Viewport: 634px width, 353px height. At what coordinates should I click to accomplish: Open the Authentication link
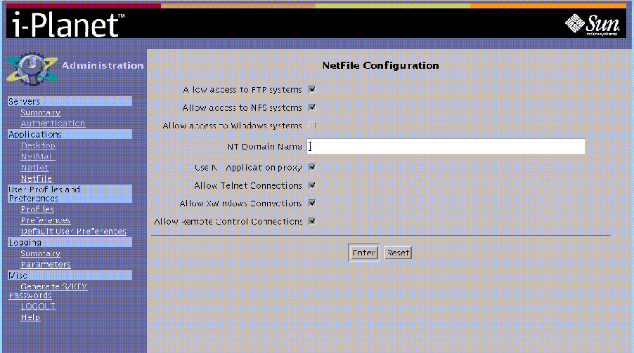click(x=53, y=124)
